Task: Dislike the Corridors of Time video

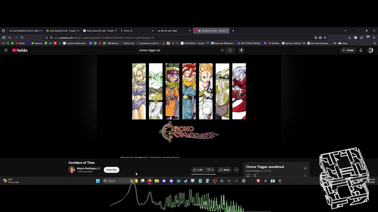Action: click(x=210, y=170)
